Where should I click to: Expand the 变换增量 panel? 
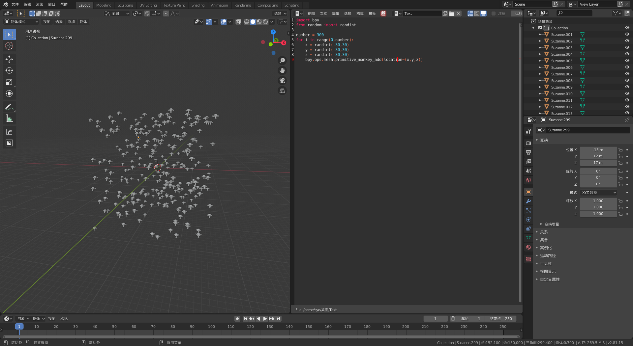[552, 224]
